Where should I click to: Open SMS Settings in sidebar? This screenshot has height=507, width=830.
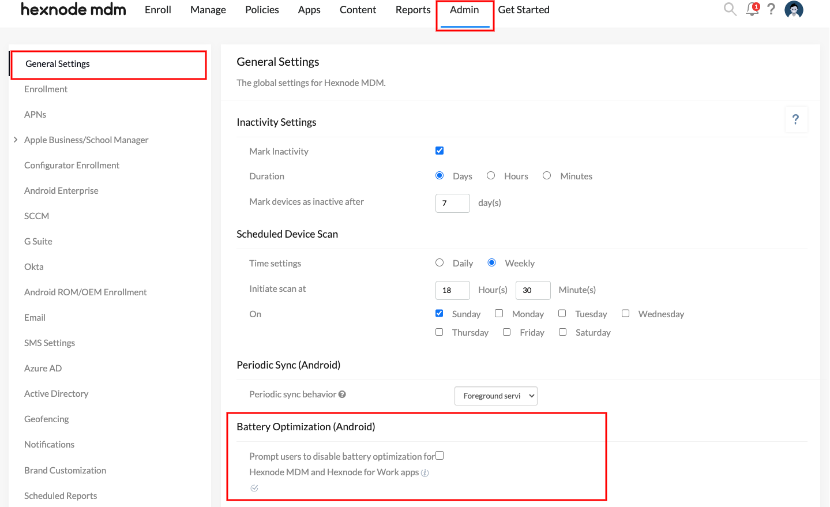coord(50,343)
